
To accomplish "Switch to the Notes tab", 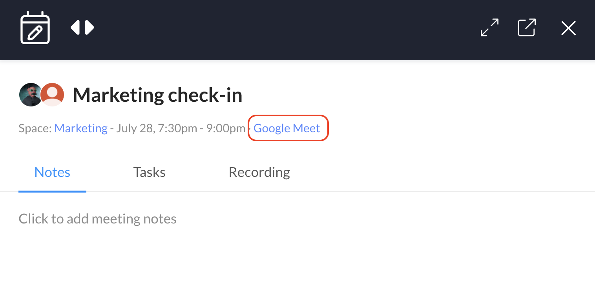I will (x=52, y=172).
